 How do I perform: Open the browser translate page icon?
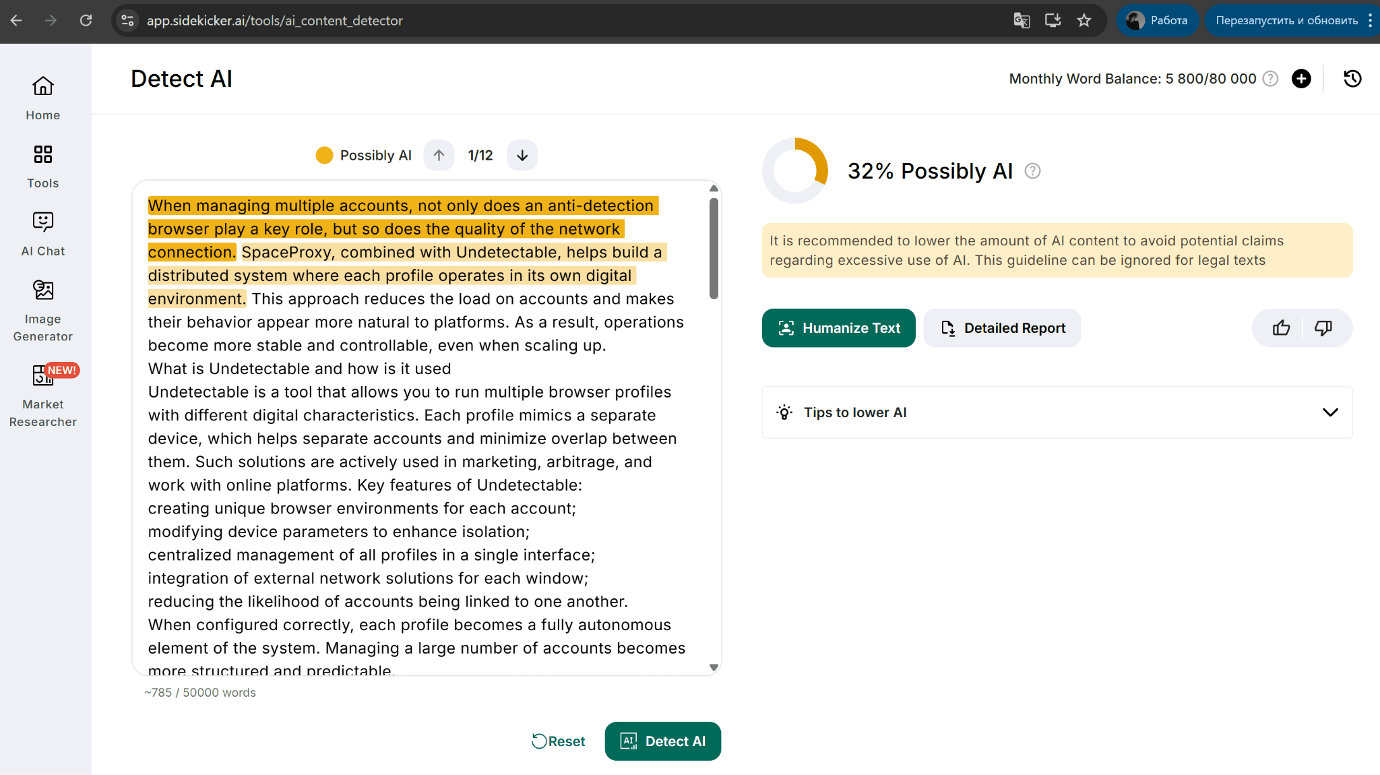pos(1022,20)
